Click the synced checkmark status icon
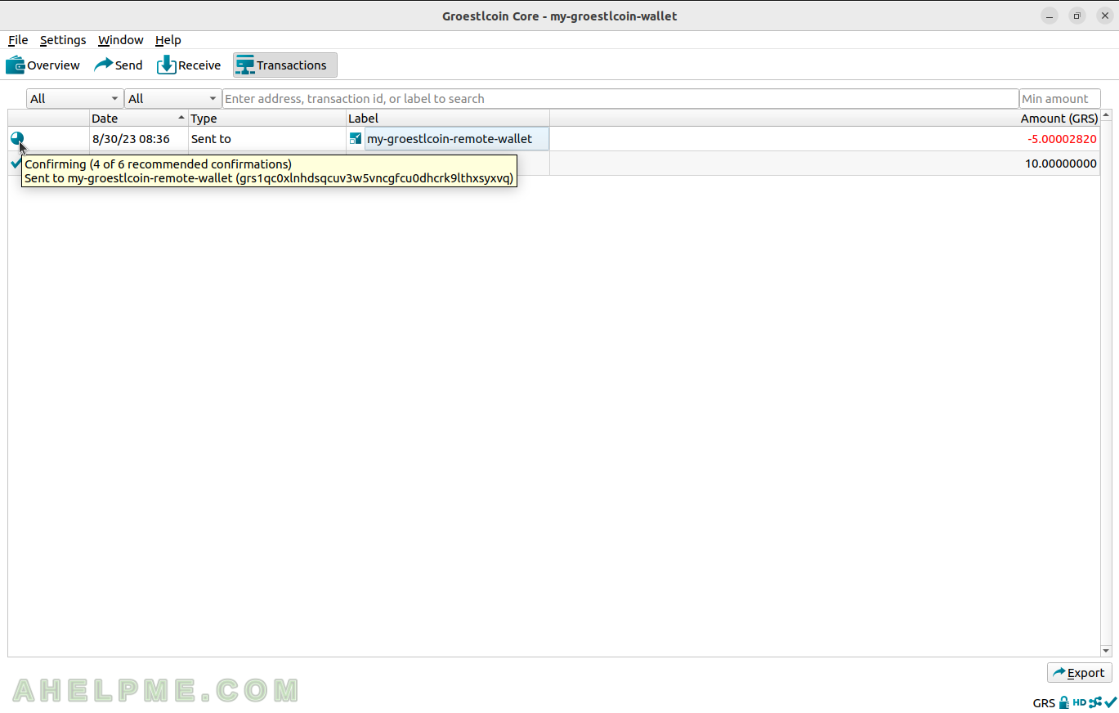1119x713 pixels. point(1110,702)
